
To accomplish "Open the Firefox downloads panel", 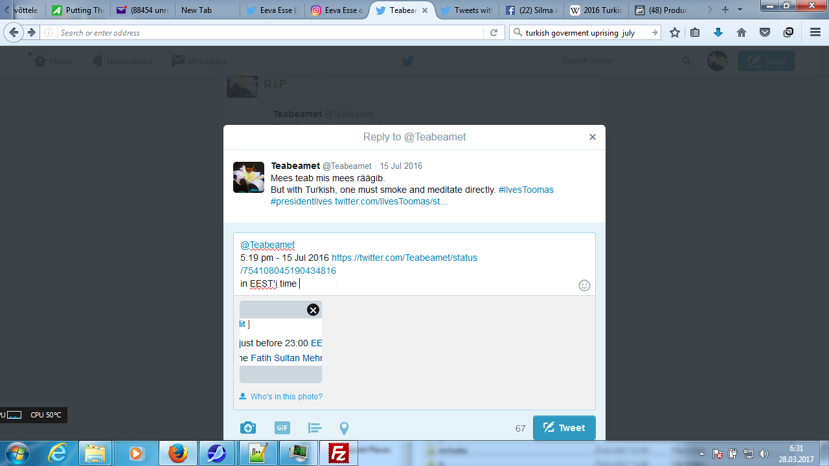I will click(718, 32).
